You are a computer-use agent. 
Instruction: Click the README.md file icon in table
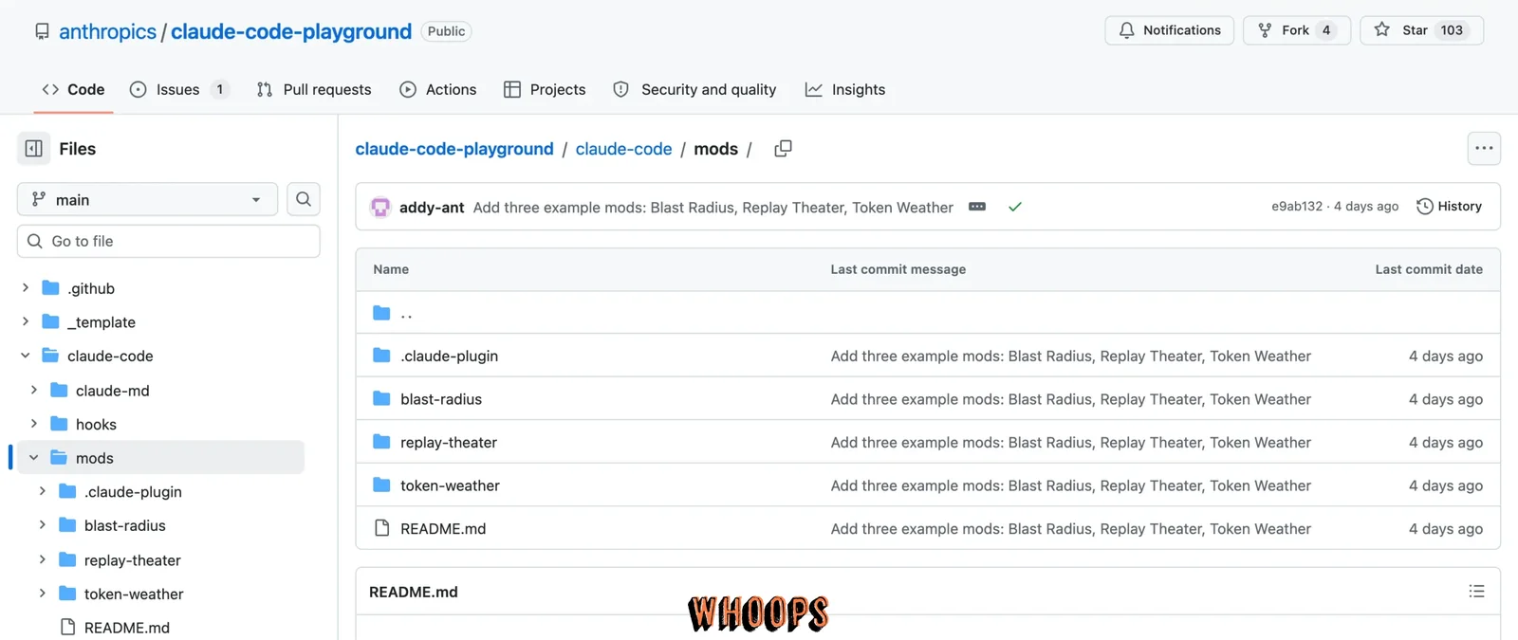[x=381, y=528]
